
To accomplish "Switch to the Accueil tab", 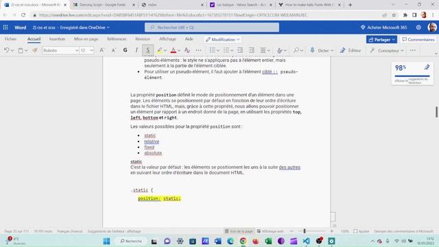I will tap(34, 39).
